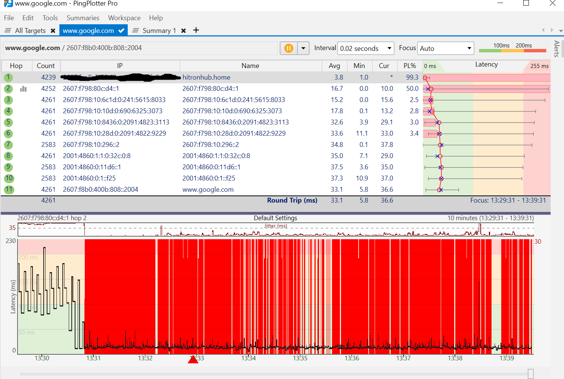Open the tab list dropdown arrow
This screenshot has width=564, height=379.
point(561,31)
